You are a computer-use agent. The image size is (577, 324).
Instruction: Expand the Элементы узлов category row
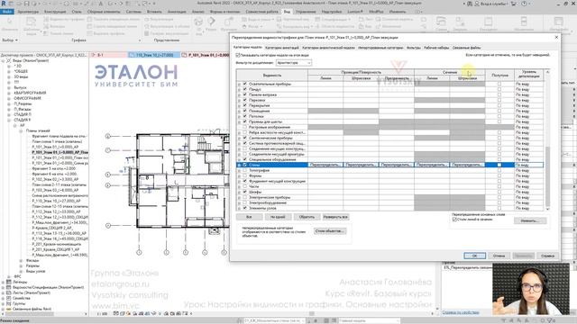click(239, 208)
